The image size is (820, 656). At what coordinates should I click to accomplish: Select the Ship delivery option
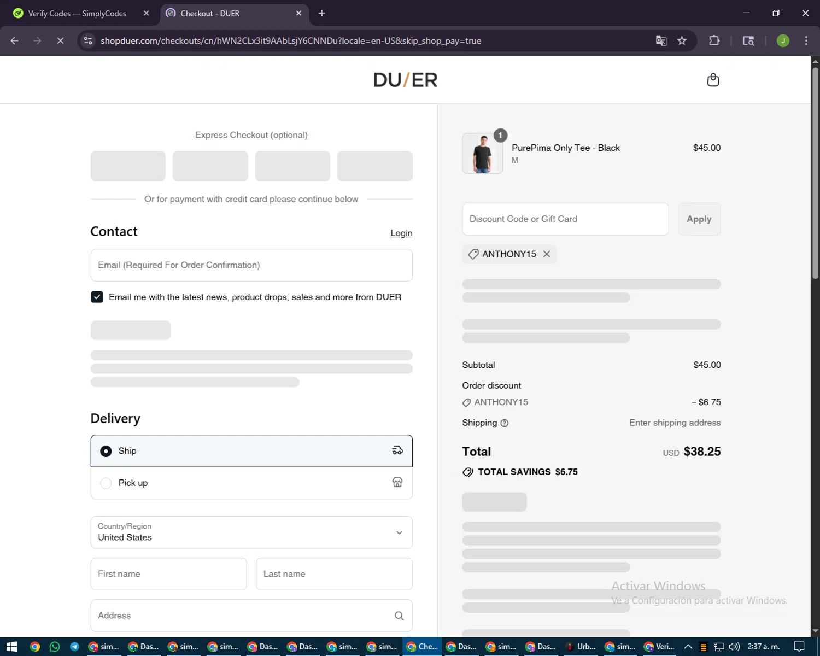(x=251, y=451)
